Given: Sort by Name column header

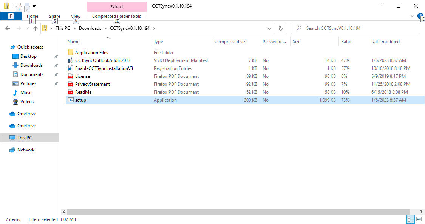Looking at the screenshot, I should click(108, 42).
